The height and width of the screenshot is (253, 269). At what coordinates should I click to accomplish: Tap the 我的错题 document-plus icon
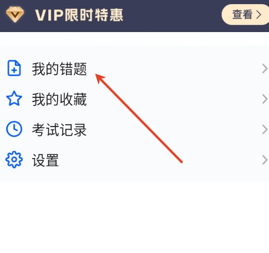pyautogui.click(x=14, y=68)
